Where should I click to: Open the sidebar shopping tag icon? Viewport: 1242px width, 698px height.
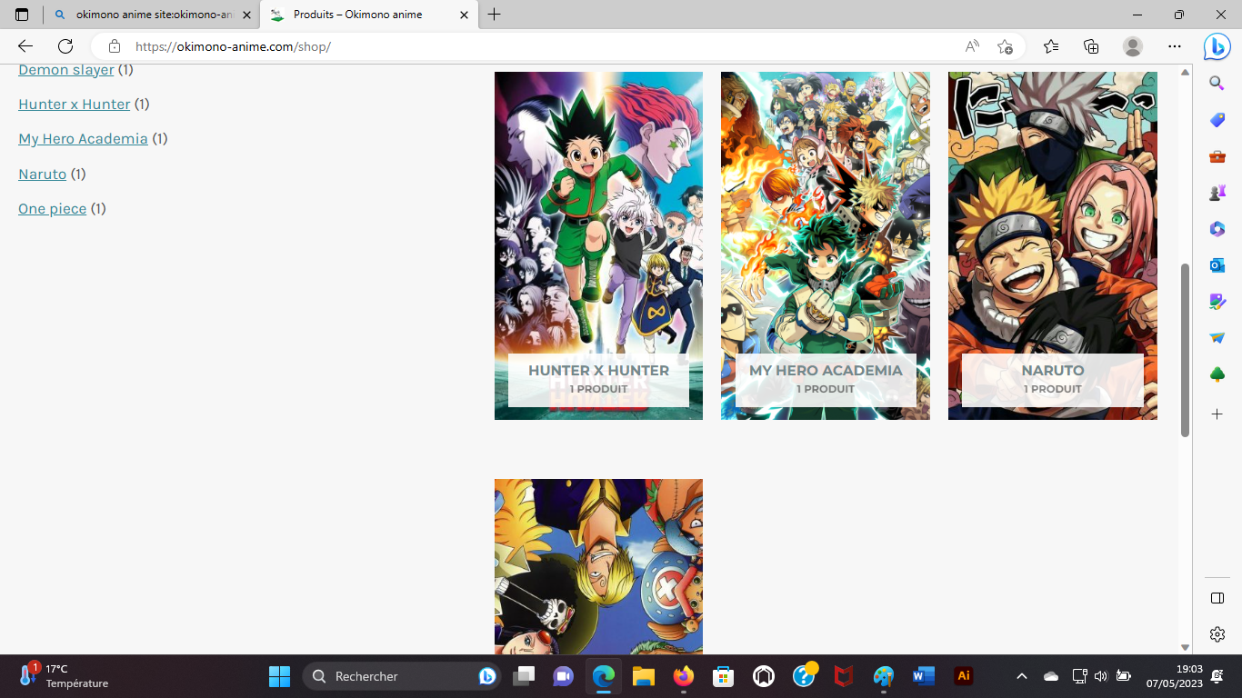[1217, 120]
